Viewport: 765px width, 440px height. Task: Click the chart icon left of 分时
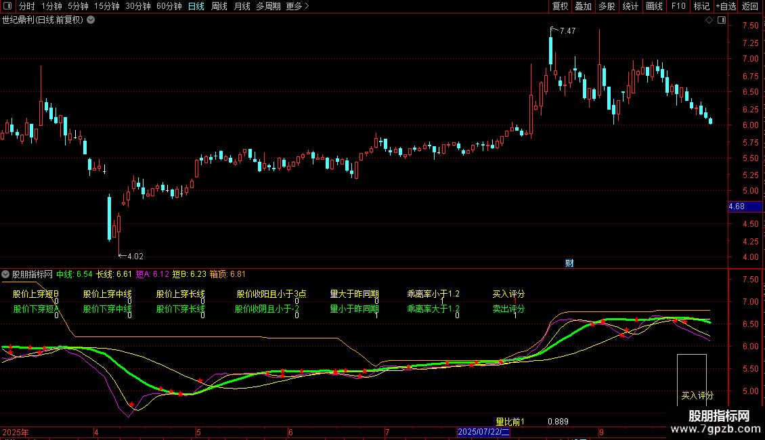pyautogui.click(x=8, y=6)
